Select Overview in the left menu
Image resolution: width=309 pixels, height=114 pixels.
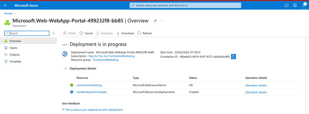(x=28, y=41)
